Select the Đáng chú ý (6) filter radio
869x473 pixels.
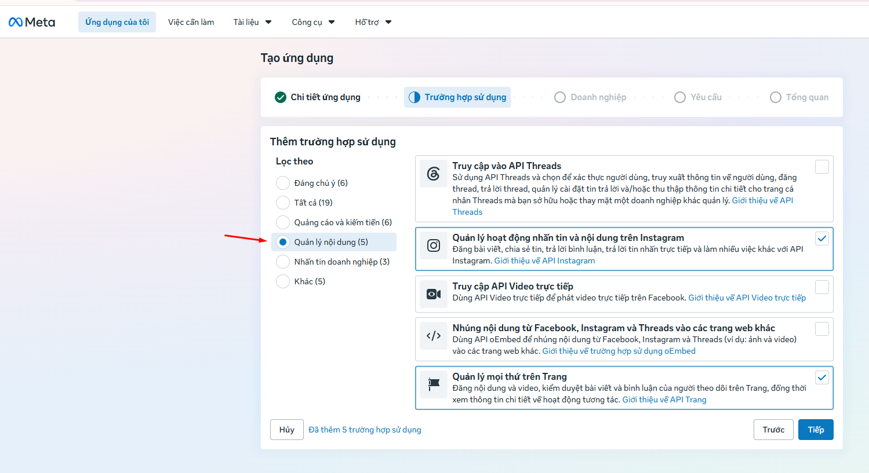point(283,183)
